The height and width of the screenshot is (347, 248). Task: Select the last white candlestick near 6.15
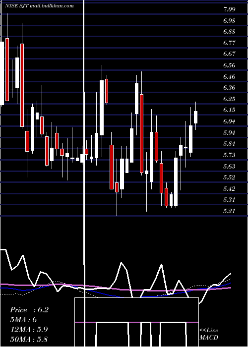click(195, 117)
